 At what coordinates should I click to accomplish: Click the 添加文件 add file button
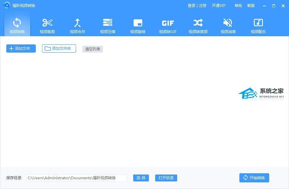(x=21, y=49)
